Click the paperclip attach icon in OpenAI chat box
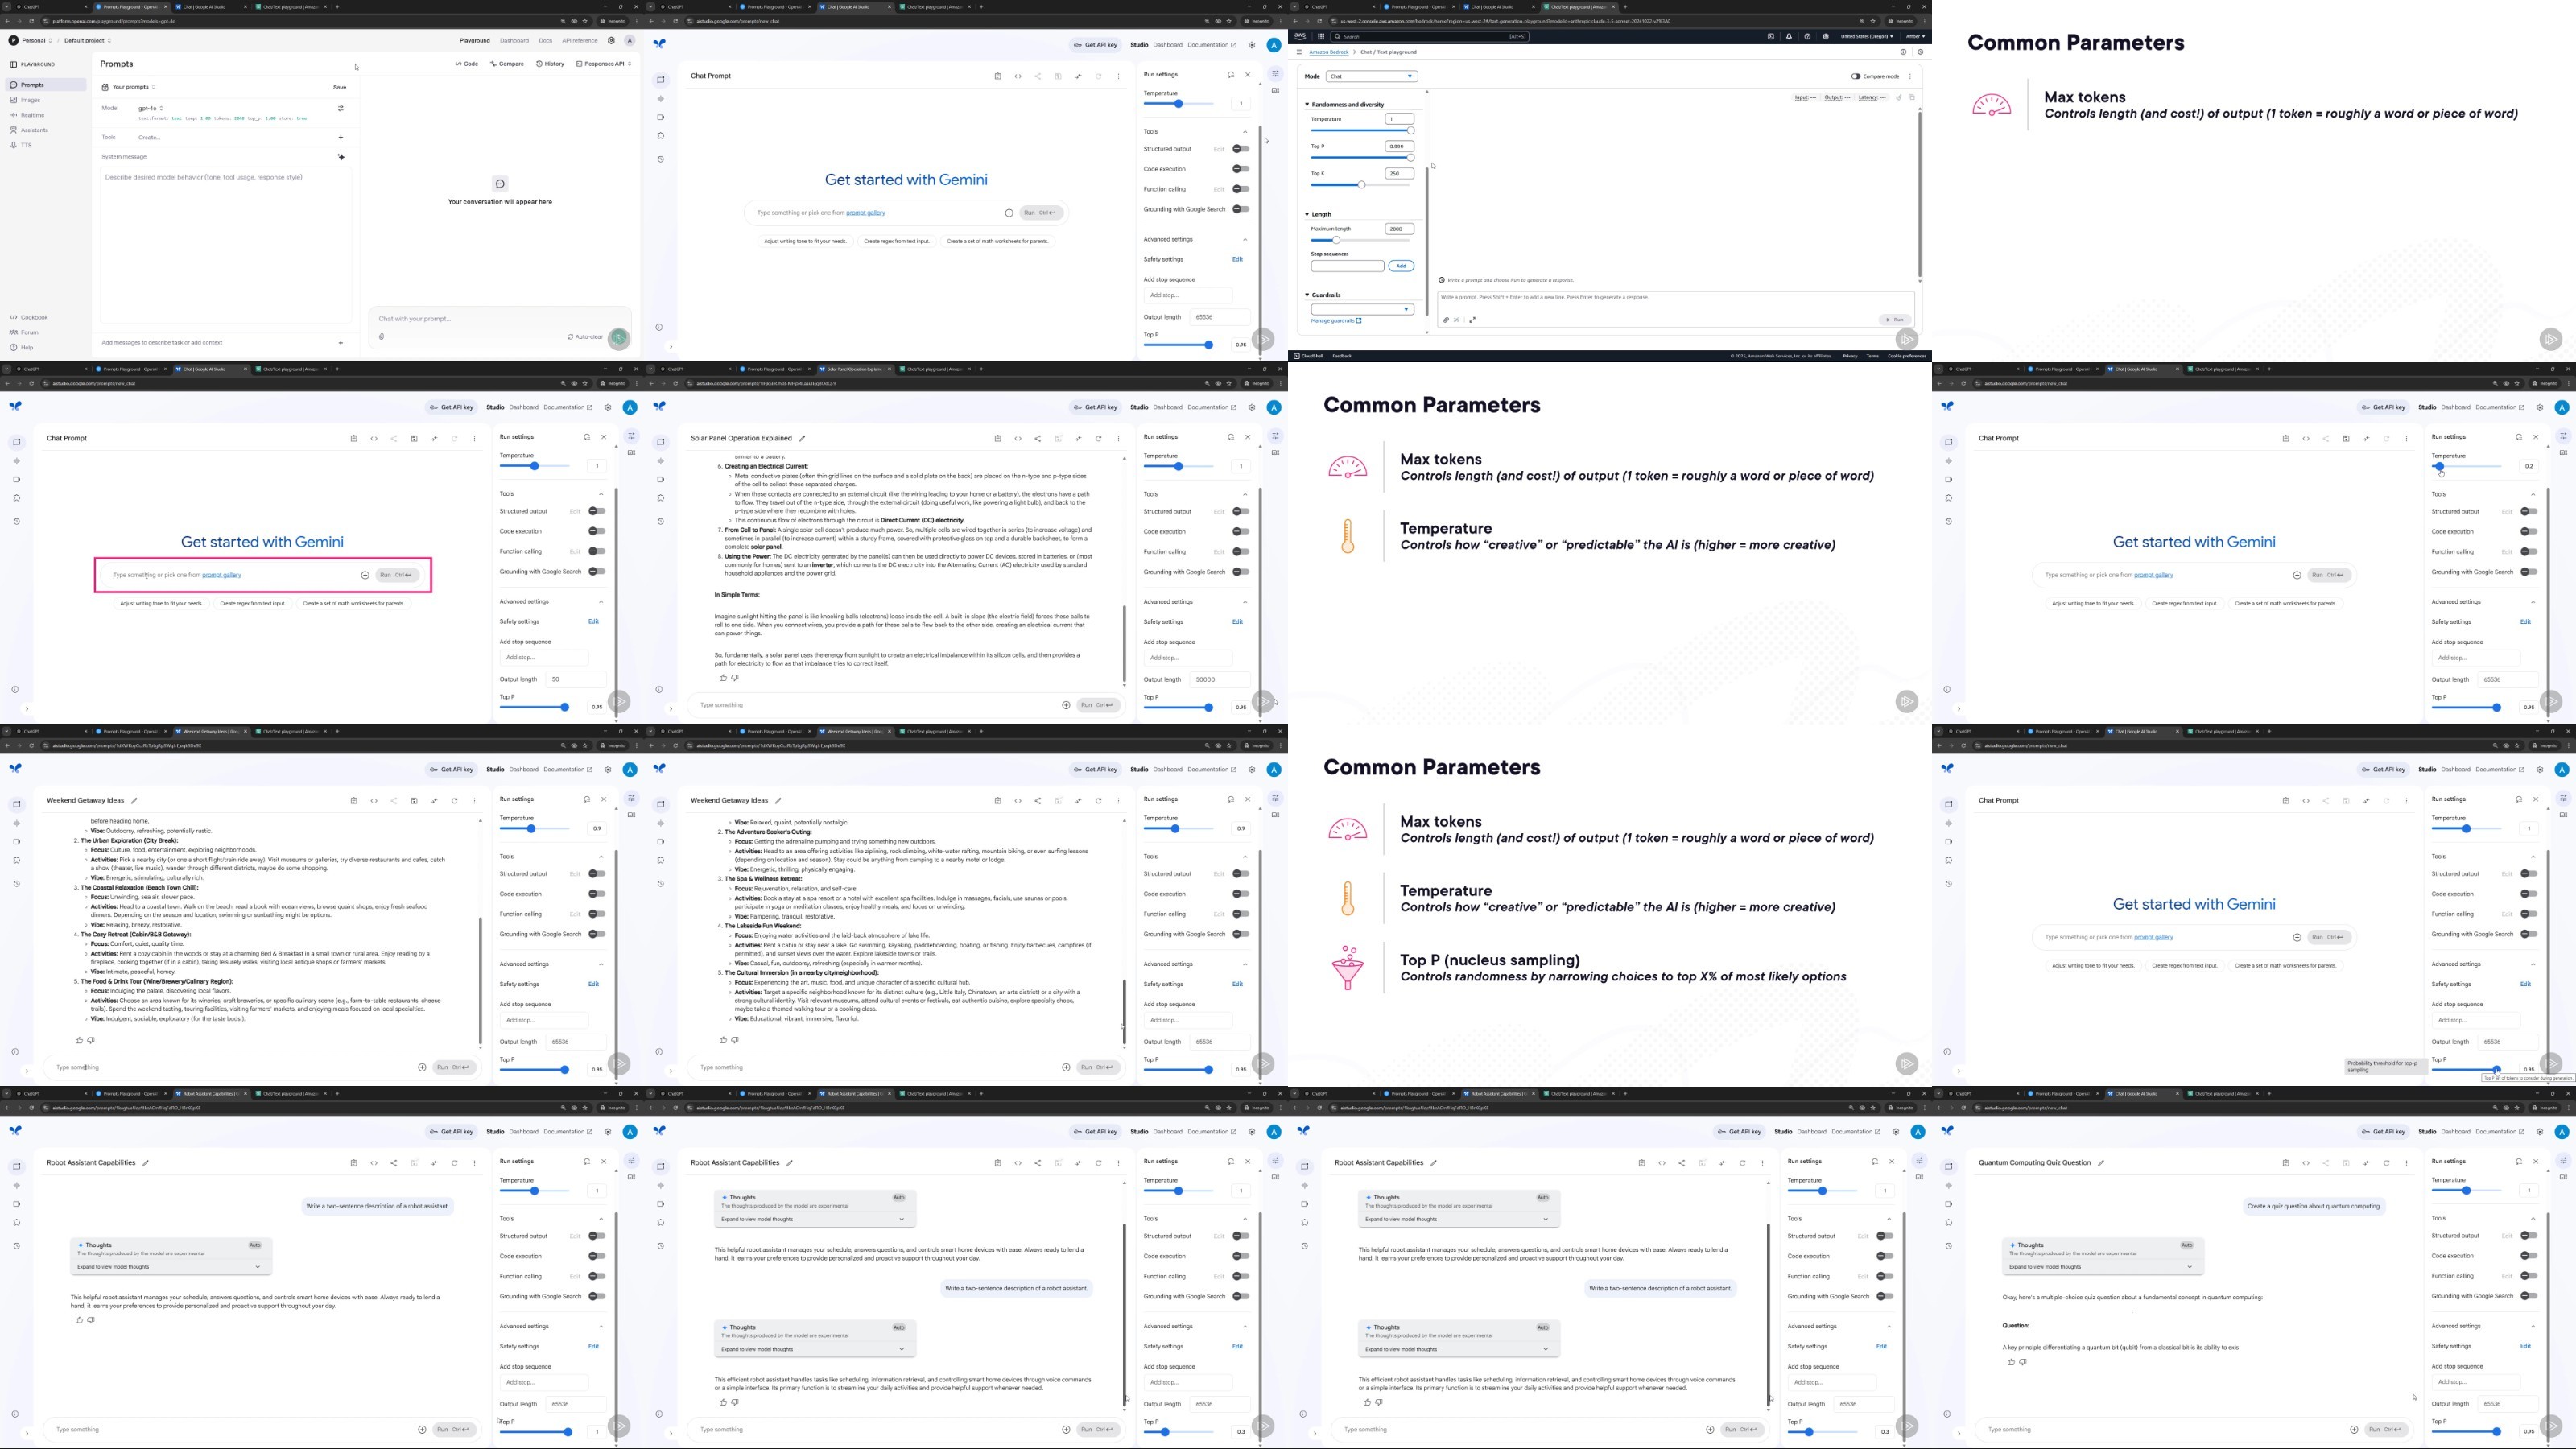2576x1449 pixels. click(382, 337)
